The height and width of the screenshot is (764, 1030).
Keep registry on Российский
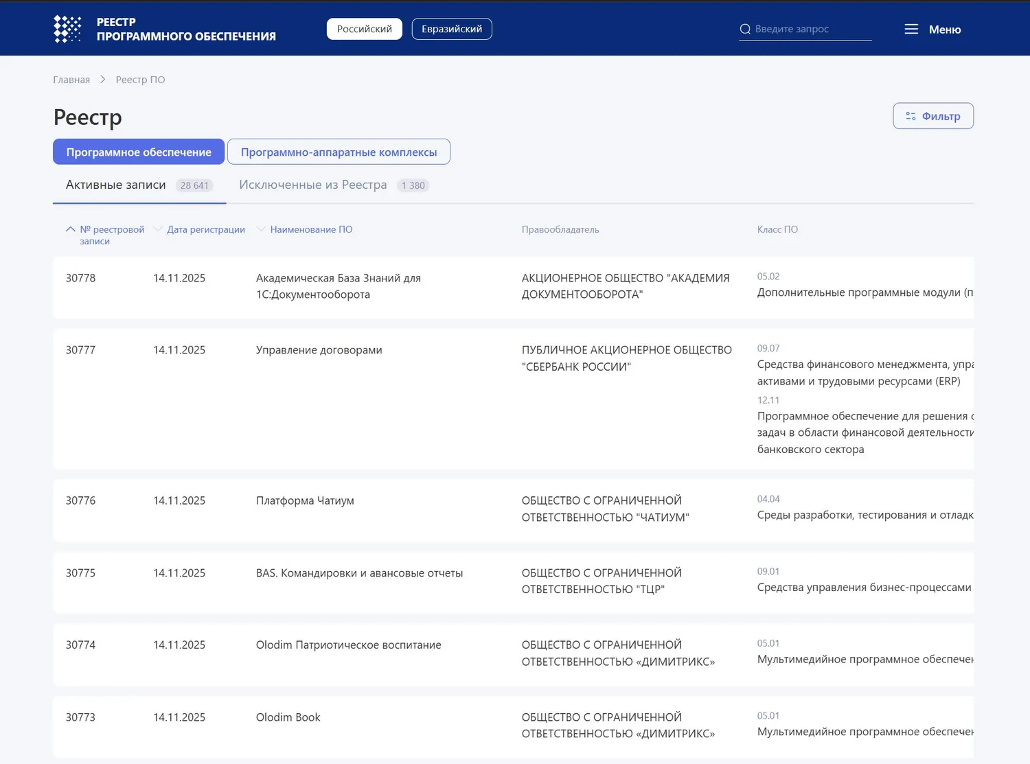pos(364,29)
